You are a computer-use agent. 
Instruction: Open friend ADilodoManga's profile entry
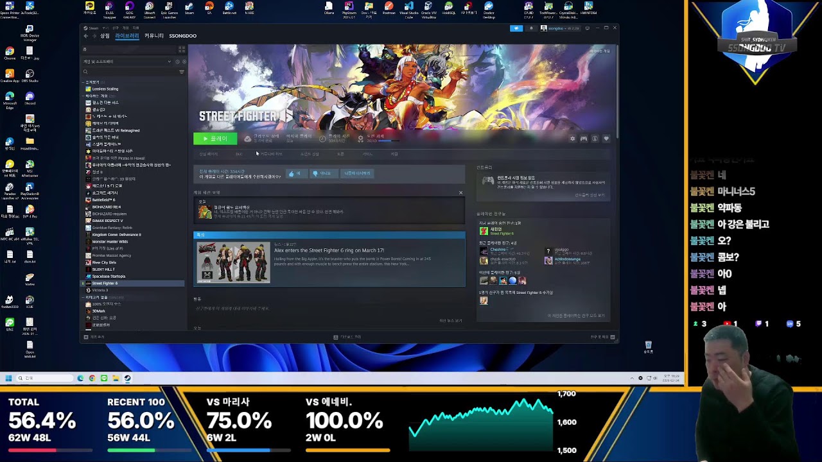coord(568,261)
